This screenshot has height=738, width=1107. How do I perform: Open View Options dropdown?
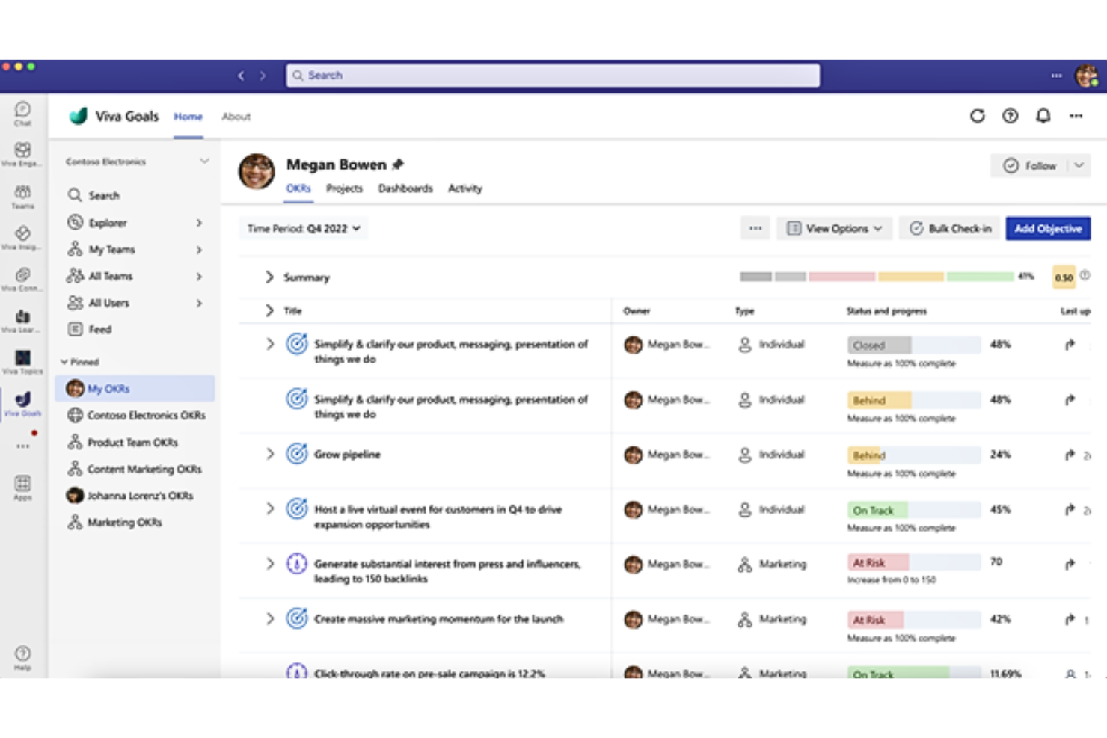point(834,229)
